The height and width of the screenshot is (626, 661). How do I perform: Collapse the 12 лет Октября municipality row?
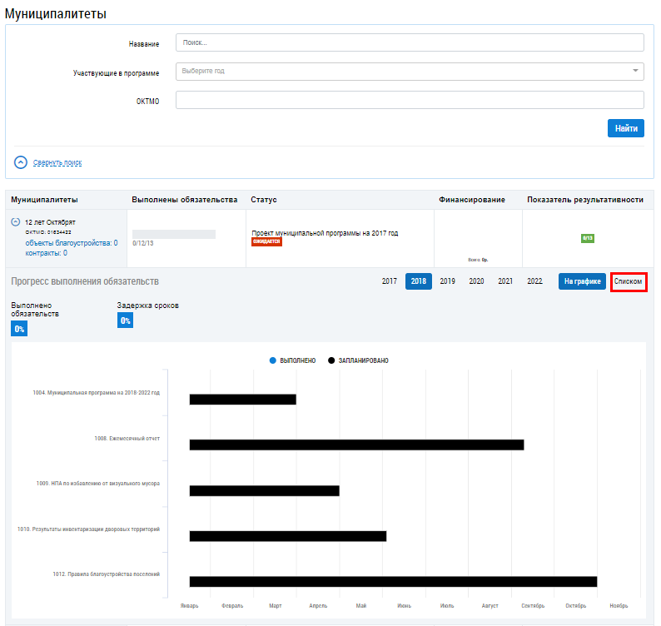16,222
